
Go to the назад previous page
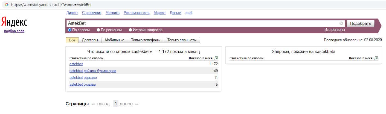coord(100,104)
